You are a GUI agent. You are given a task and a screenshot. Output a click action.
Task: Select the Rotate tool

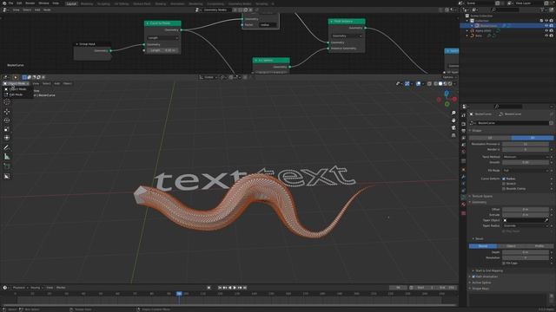[7, 120]
